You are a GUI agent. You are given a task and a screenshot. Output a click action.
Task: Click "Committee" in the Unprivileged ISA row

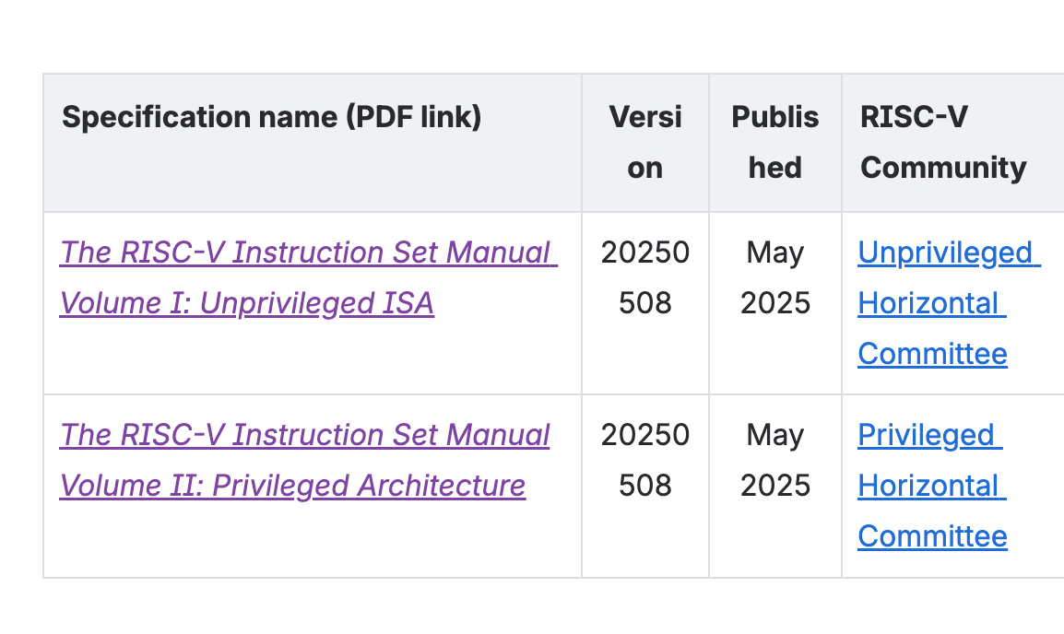pos(932,353)
